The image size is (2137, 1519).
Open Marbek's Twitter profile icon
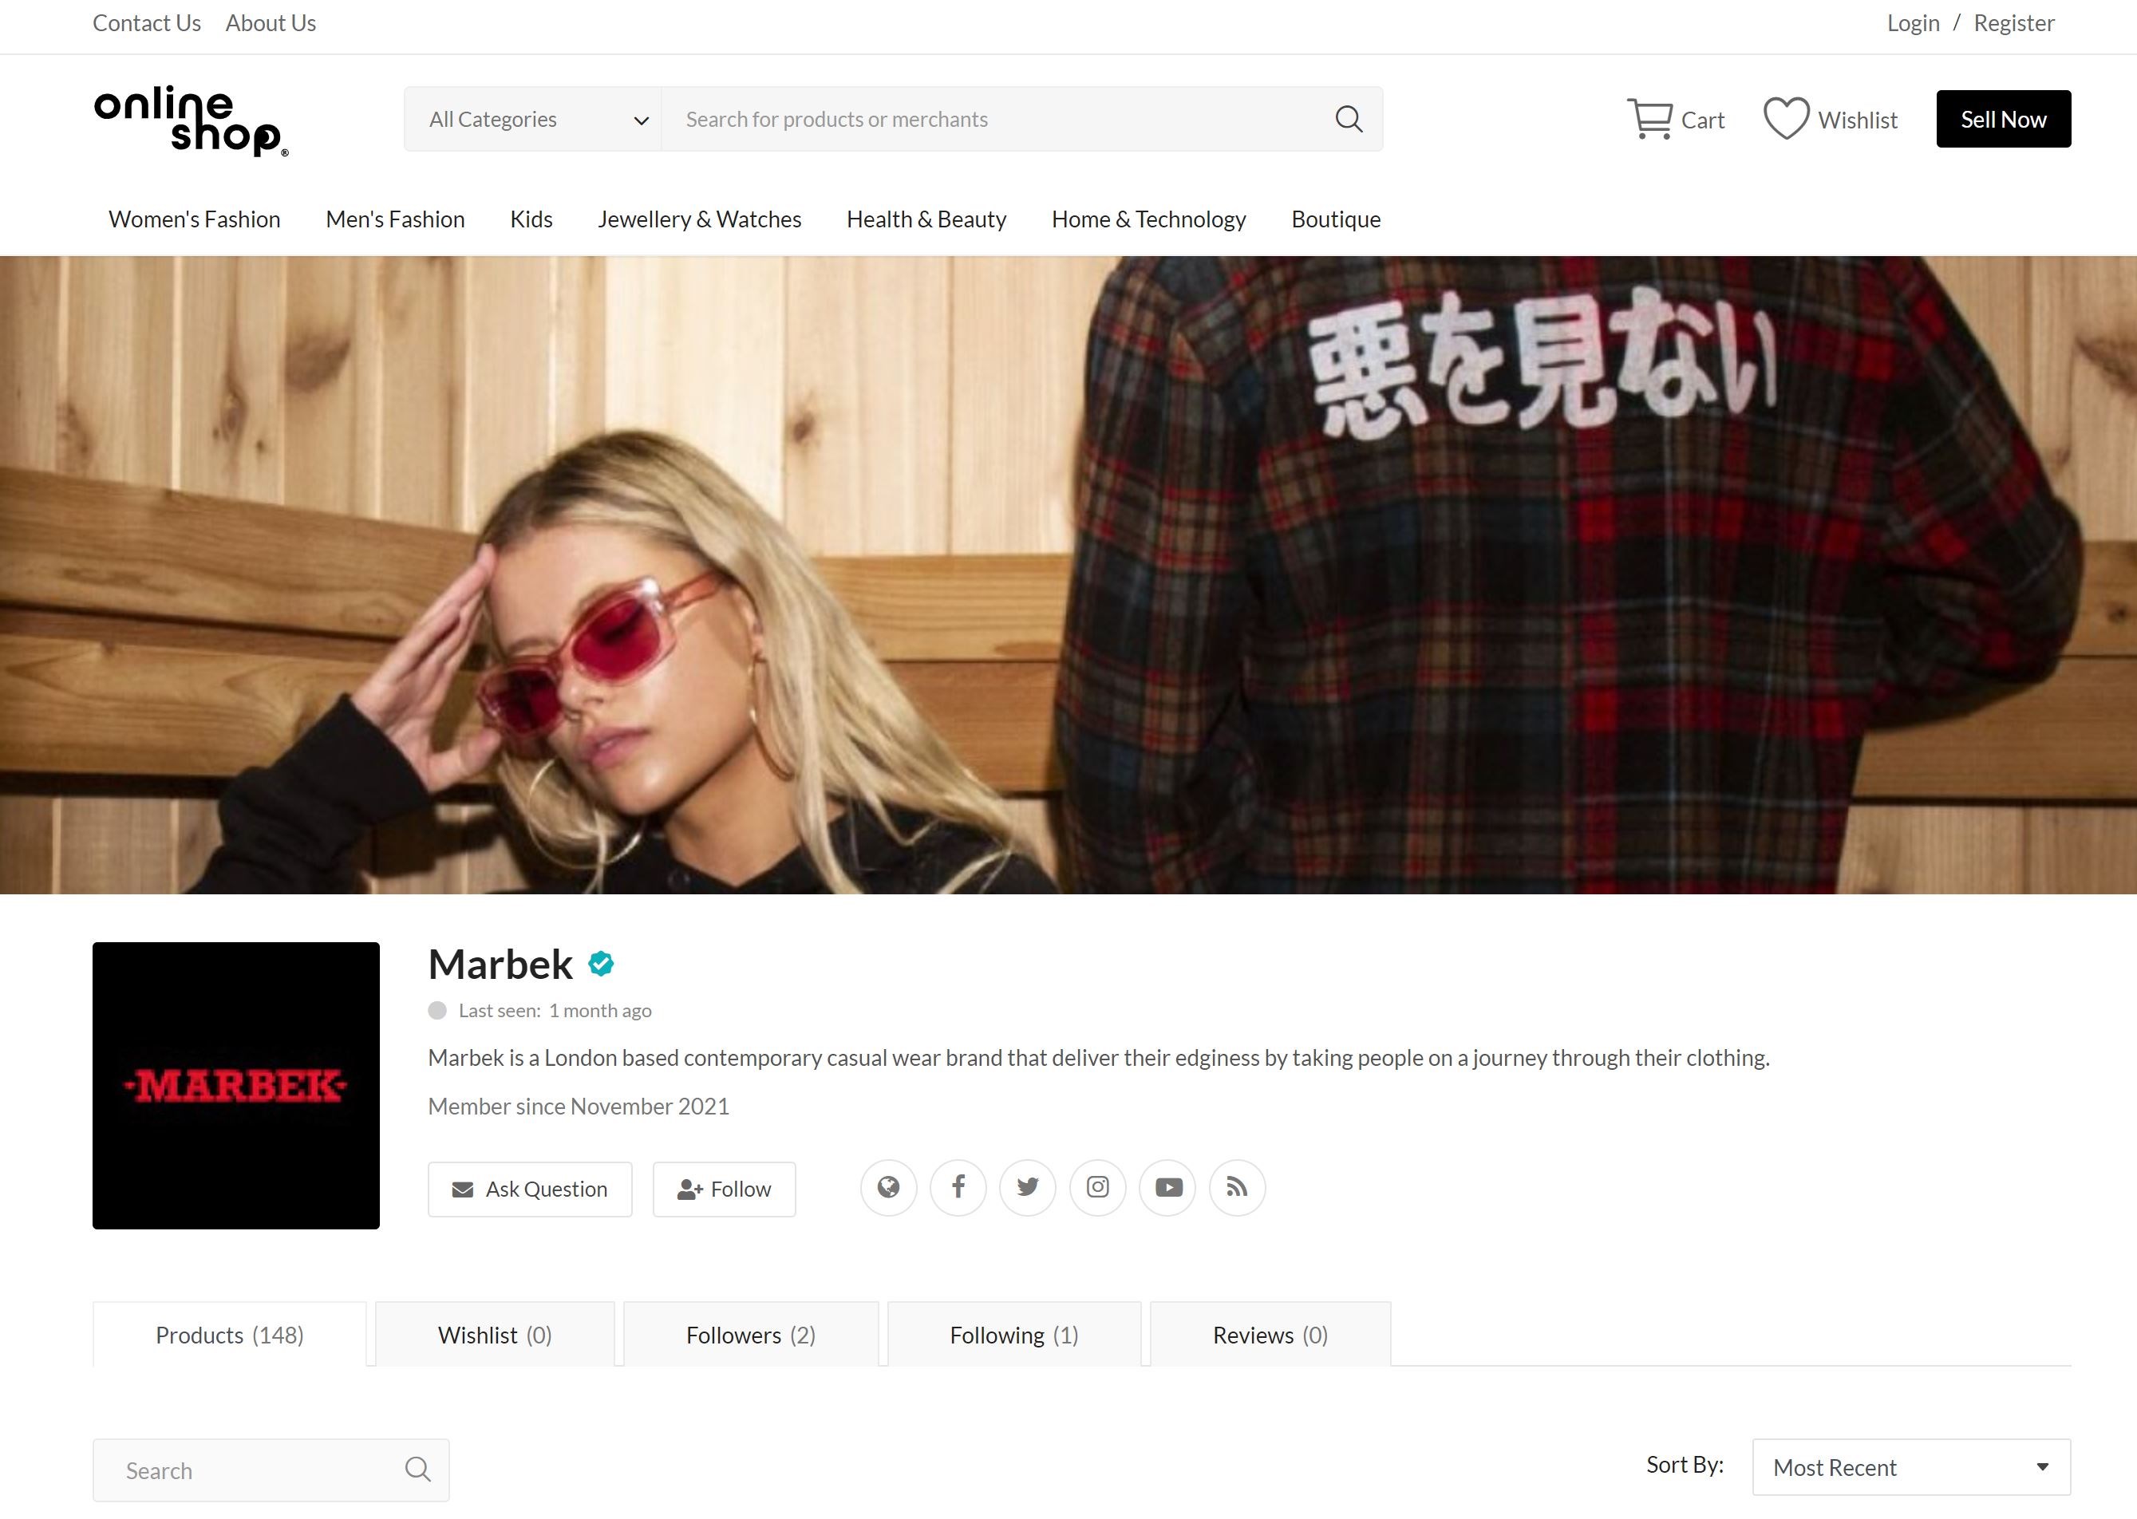tap(1027, 1188)
